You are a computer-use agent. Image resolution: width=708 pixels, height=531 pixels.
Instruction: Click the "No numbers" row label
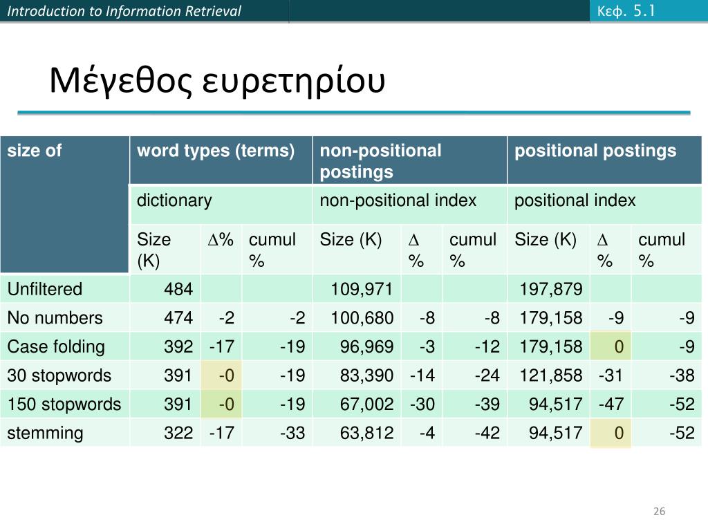click(x=55, y=318)
